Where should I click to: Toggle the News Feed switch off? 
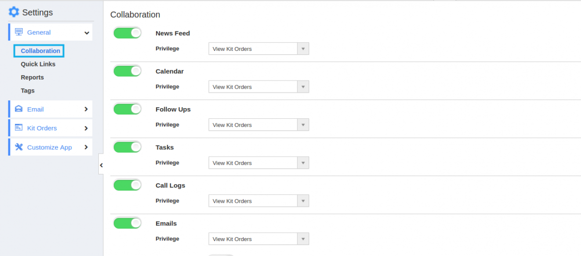[127, 32]
